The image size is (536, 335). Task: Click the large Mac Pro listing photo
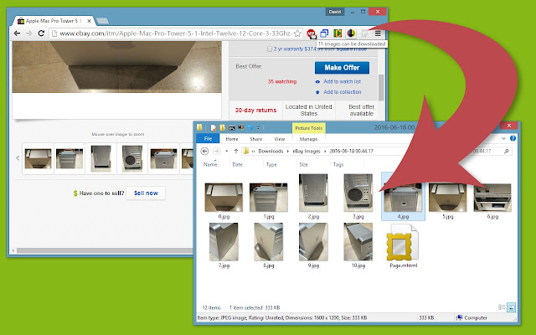click(117, 67)
